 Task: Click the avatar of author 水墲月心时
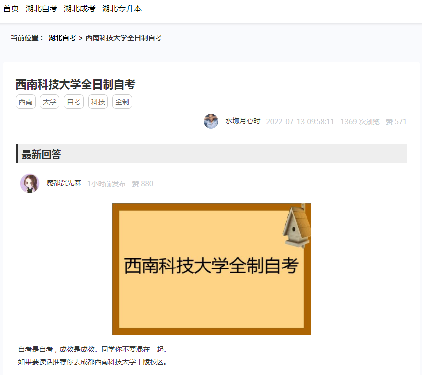211,121
